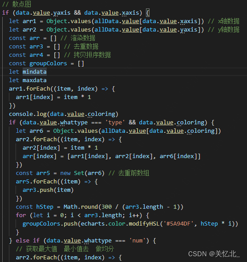
Task: Click 'xaxis' in the top if condition
Action: (130, 13)
